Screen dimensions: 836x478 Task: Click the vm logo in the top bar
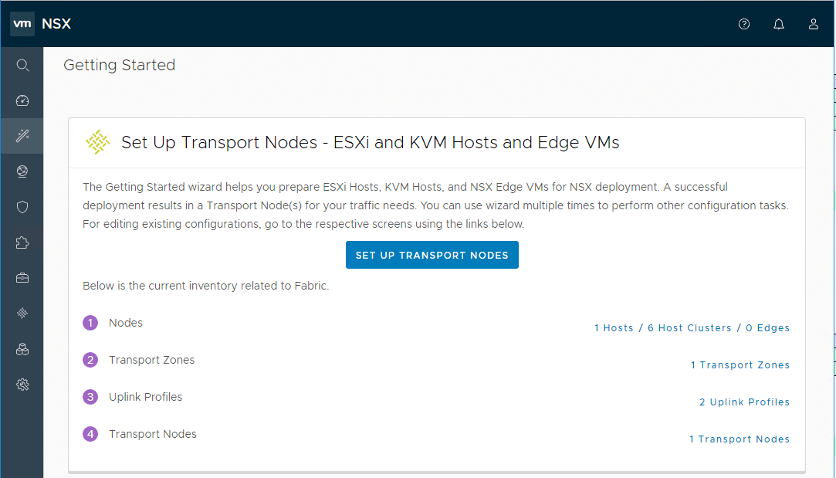21,23
